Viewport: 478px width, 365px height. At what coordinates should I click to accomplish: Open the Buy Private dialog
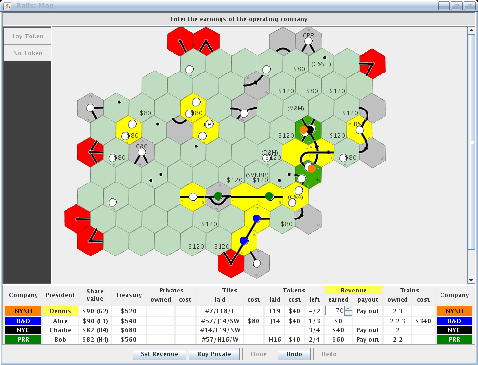[x=214, y=354]
